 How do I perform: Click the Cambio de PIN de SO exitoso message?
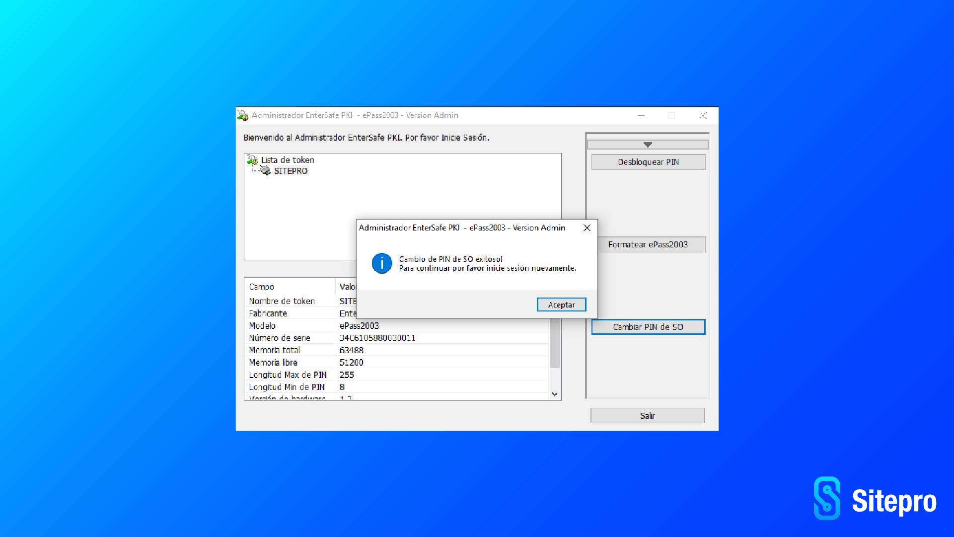[x=451, y=259]
